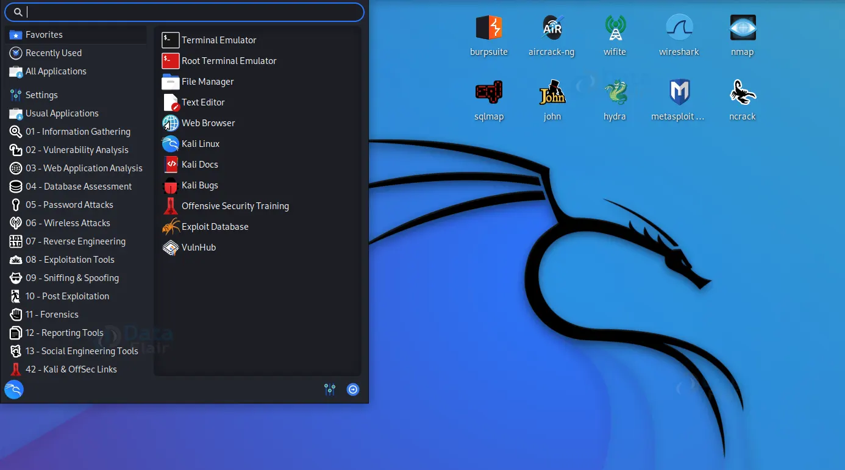Open the Exploit Database link label
The width and height of the screenshot is (845, 470).
pos(215,227)
